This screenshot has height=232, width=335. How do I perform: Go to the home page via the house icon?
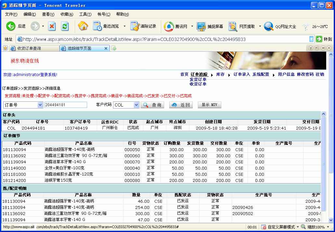pos(83,26)
